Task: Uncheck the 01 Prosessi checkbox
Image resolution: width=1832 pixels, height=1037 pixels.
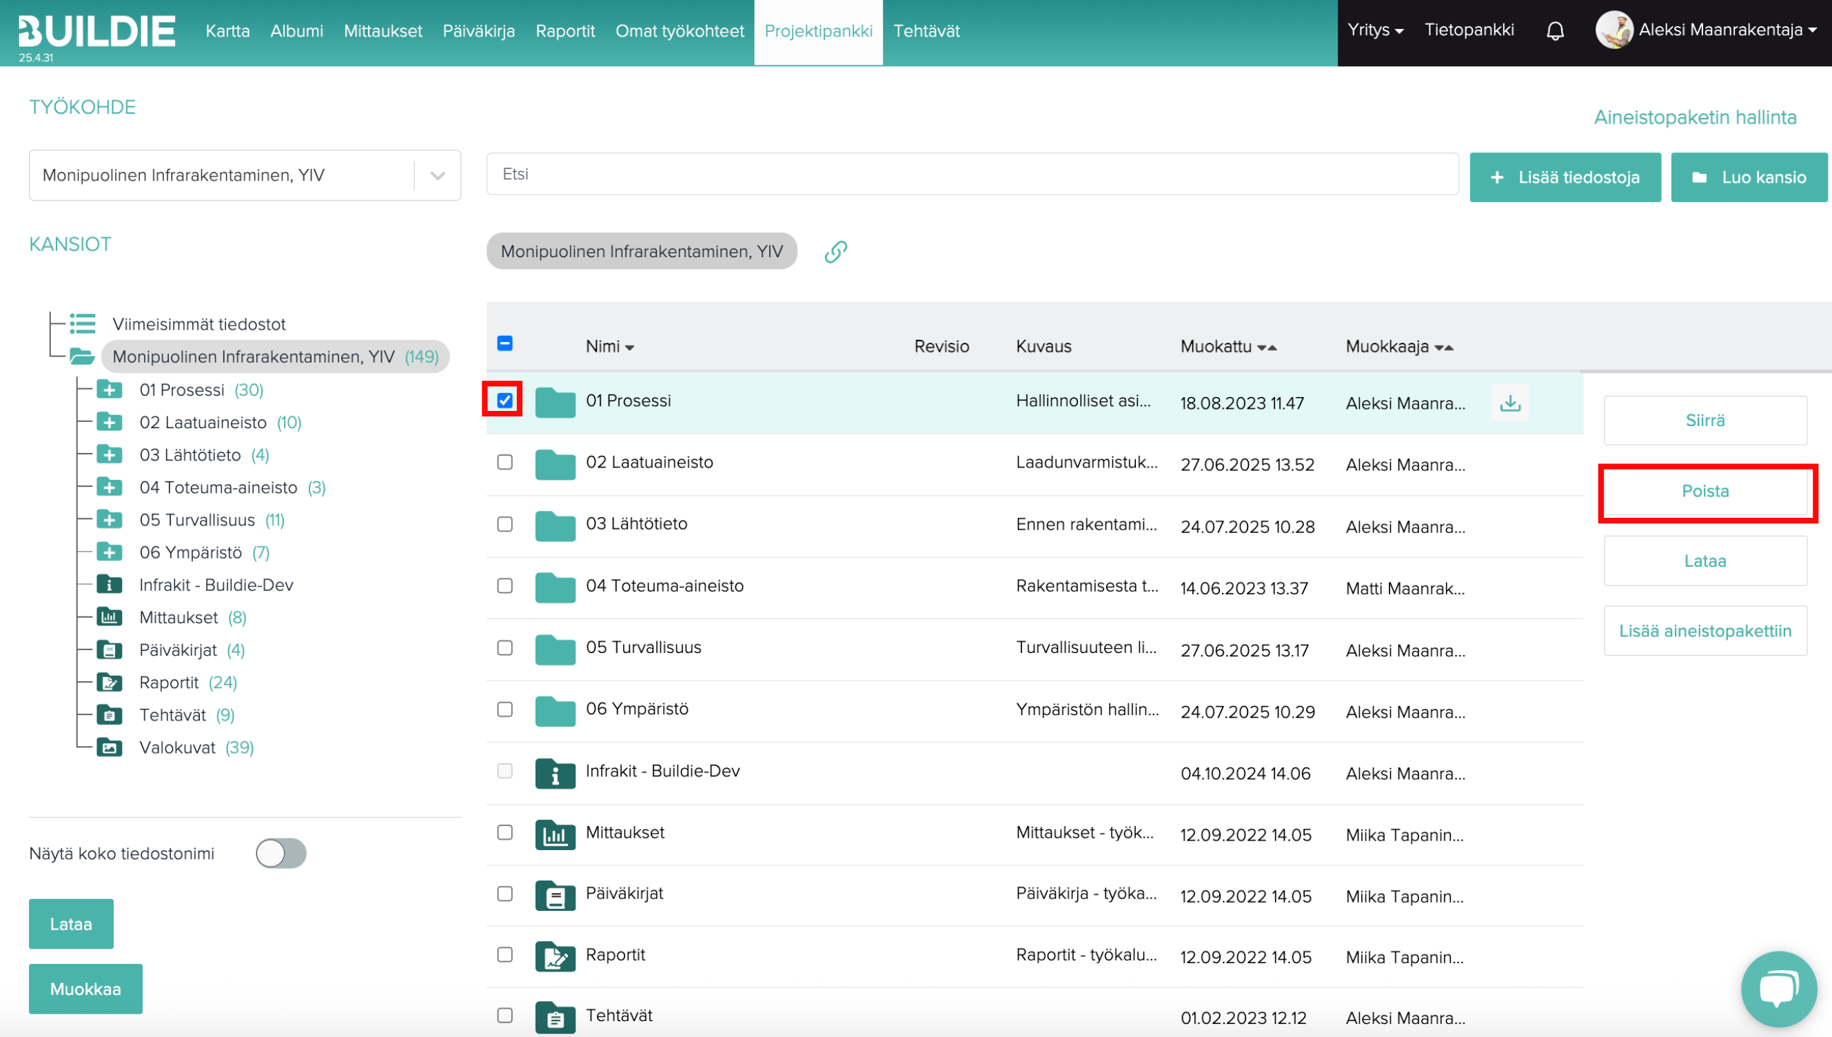Action: pyautogui.click(x=505, y=401)
